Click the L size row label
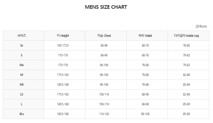Screen dimensions: 213x123 (22, 104)
